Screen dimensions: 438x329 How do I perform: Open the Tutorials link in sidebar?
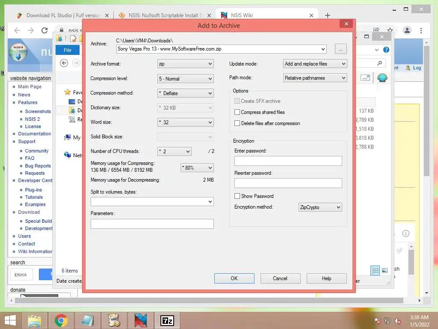[x=34, y=197]
